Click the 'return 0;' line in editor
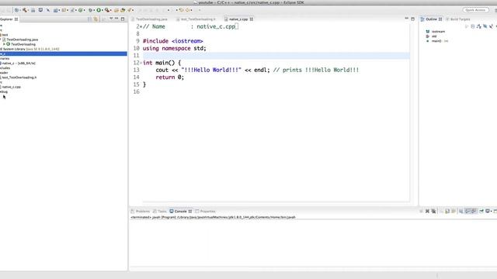The height and width of the screenshot is (279, 497). point(169,77)
